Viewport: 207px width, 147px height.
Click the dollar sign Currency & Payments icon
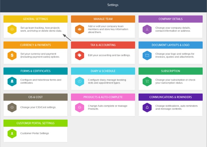[x=12, y=55]
